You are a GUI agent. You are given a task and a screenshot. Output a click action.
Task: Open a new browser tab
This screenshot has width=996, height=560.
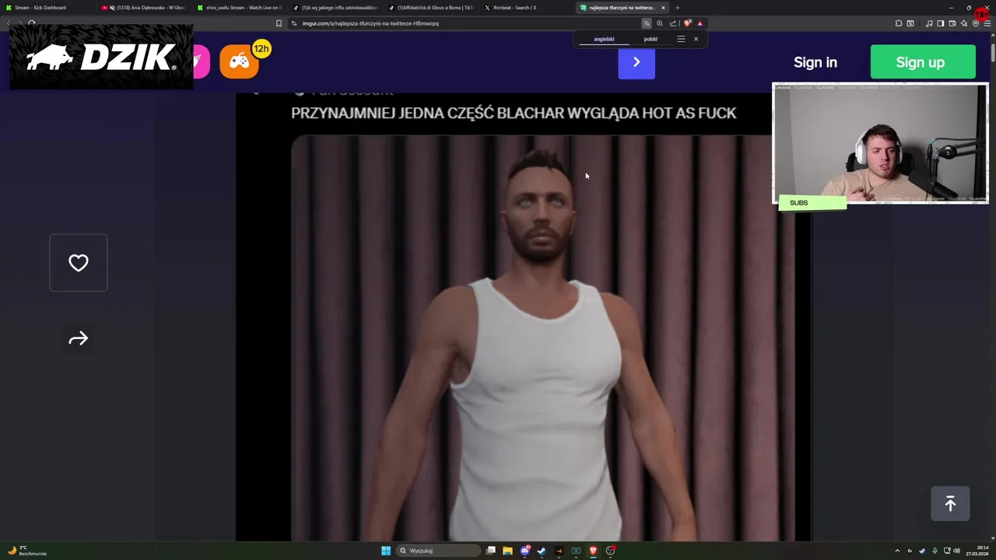coord(677,8)
